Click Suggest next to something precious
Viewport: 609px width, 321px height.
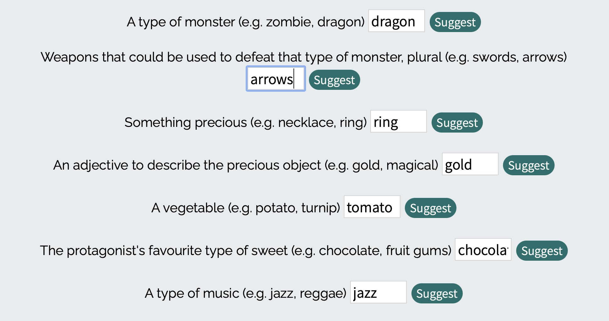[x=457, y=122]
